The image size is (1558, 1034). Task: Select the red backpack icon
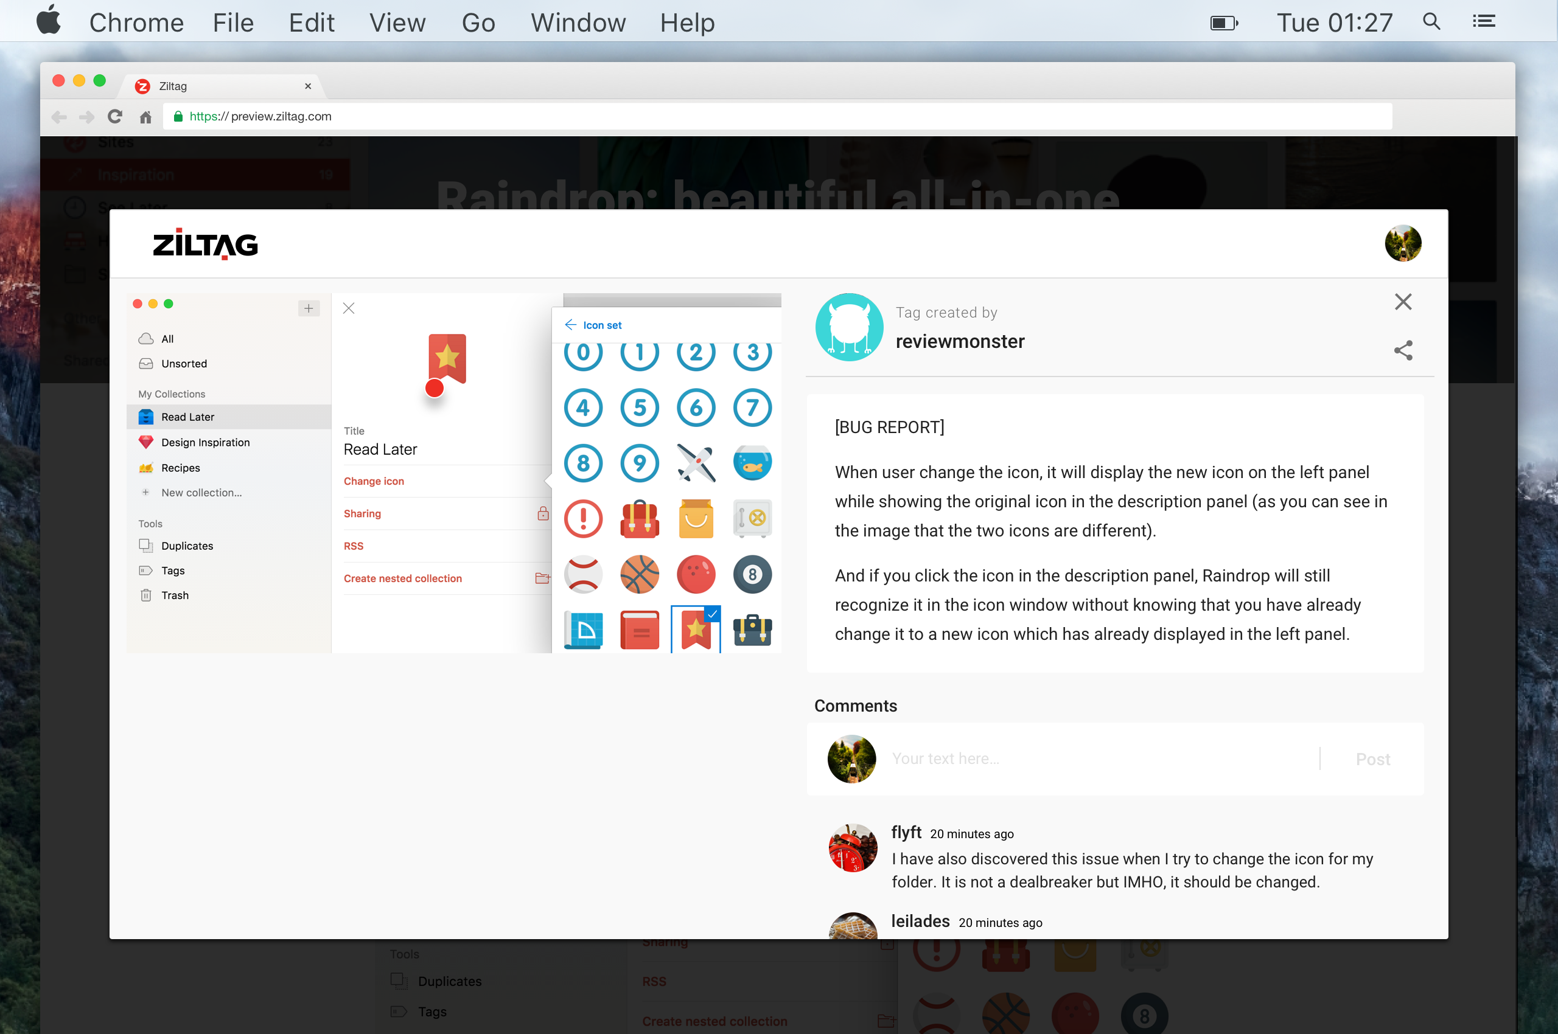[640, 518]
